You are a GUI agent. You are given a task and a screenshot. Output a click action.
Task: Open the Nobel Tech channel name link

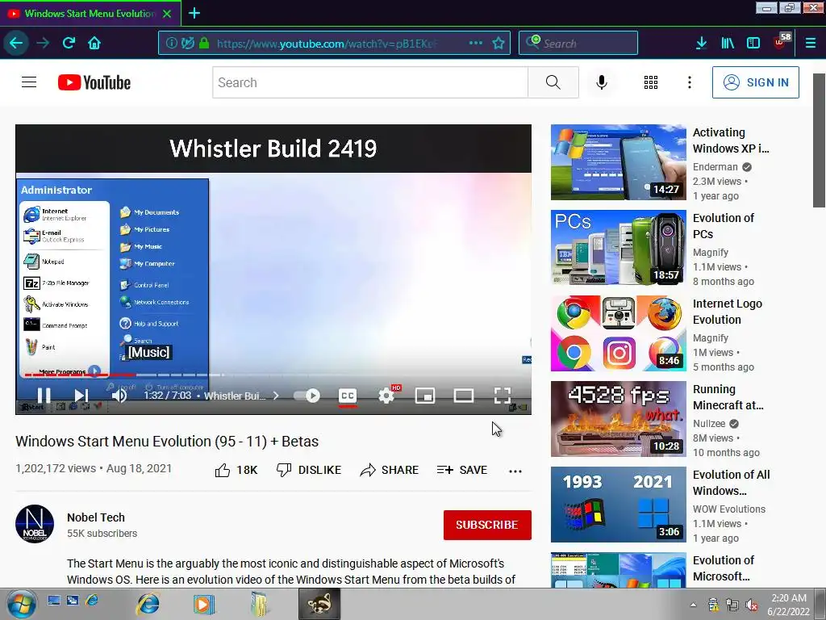(x=96, y=517)
